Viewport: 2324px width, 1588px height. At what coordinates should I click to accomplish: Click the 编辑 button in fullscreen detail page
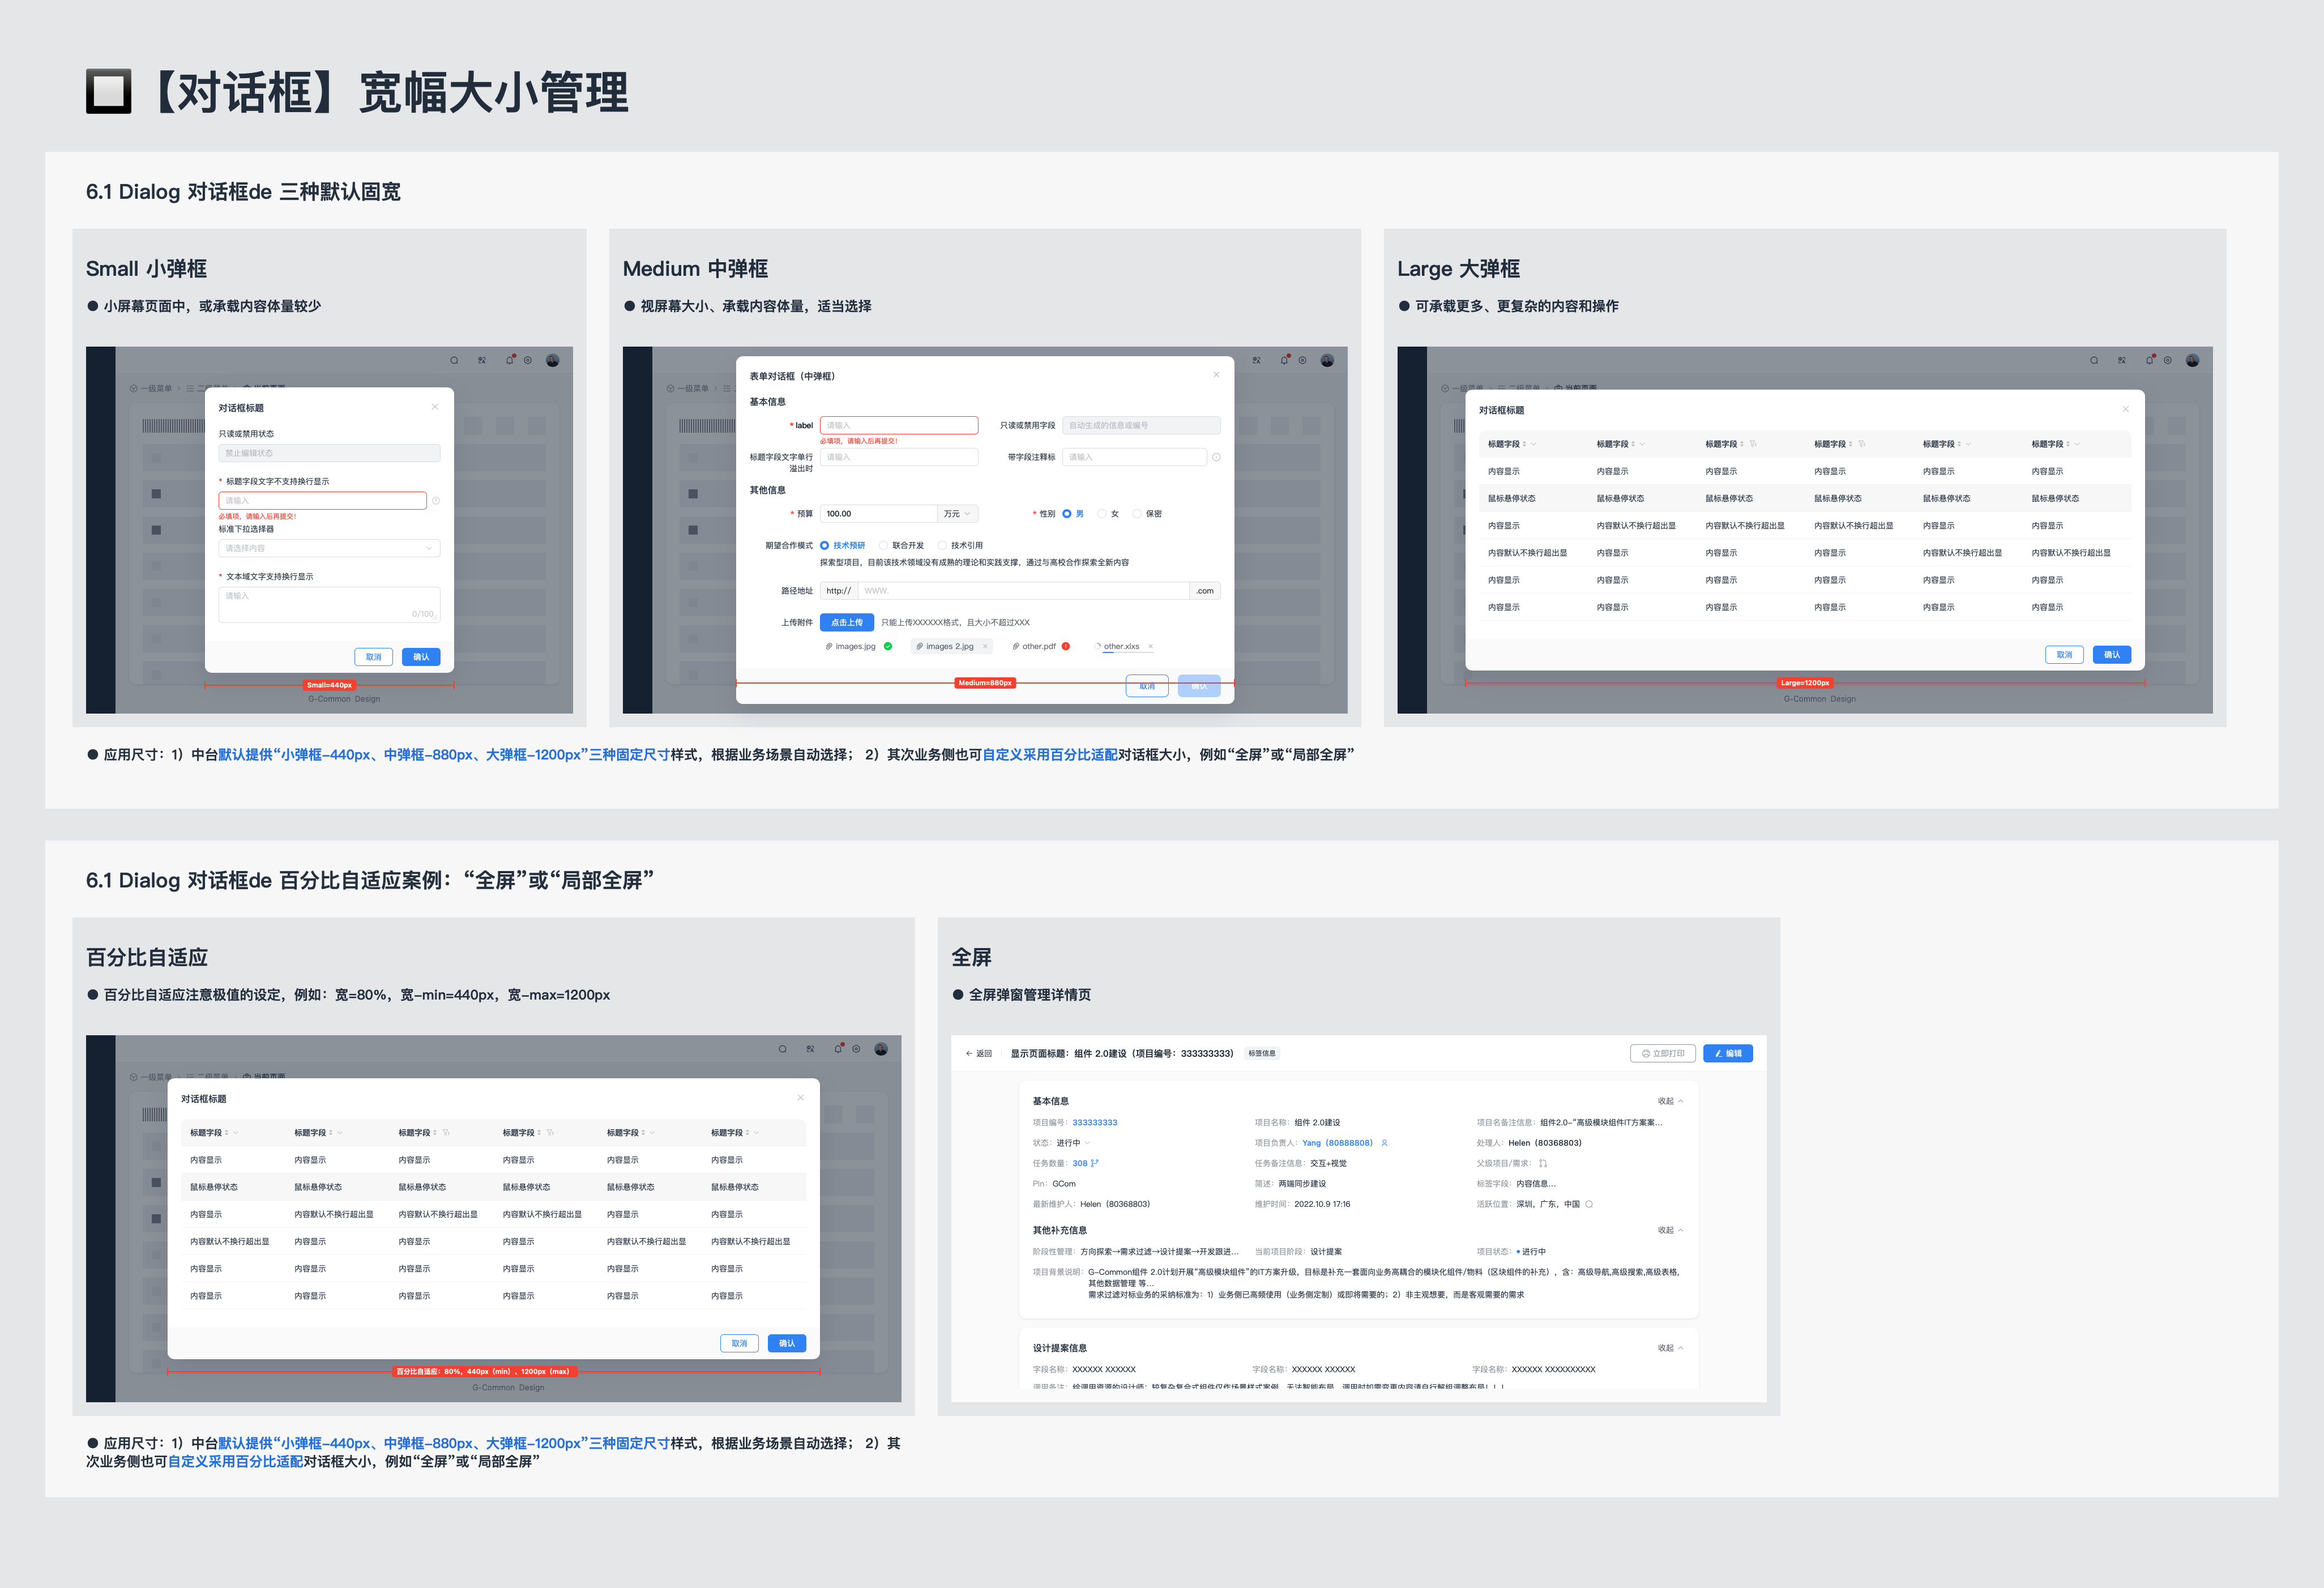[x=1727, y=1053]
